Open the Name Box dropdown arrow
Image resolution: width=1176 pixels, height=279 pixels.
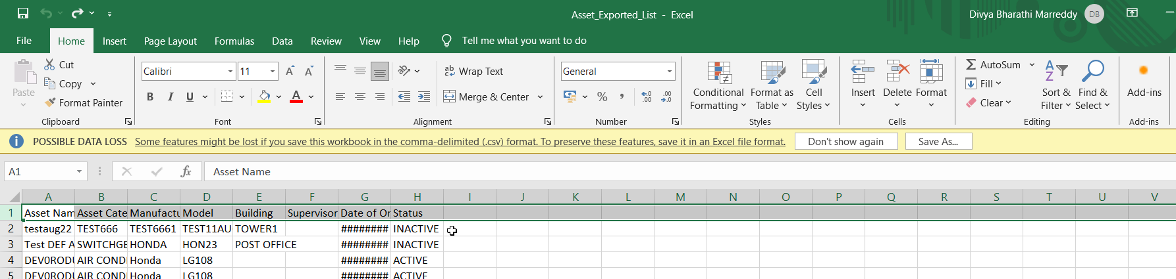[x=79, y=171]
